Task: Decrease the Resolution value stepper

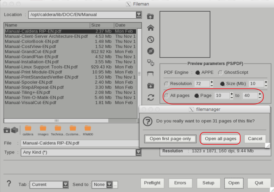Action: pos(212,86)
